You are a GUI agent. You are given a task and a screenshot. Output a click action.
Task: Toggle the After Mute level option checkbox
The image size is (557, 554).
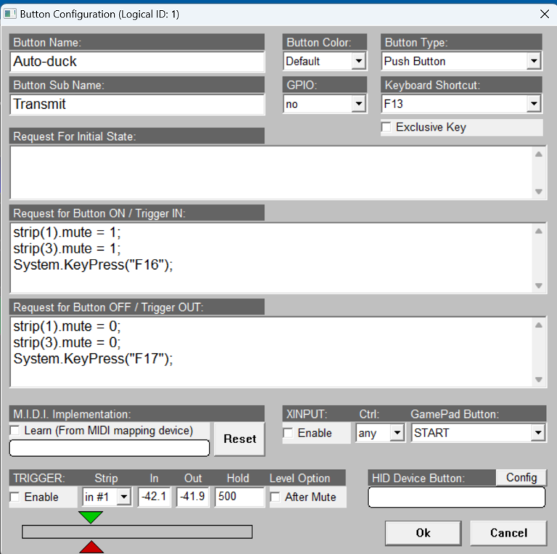point(276,497)
